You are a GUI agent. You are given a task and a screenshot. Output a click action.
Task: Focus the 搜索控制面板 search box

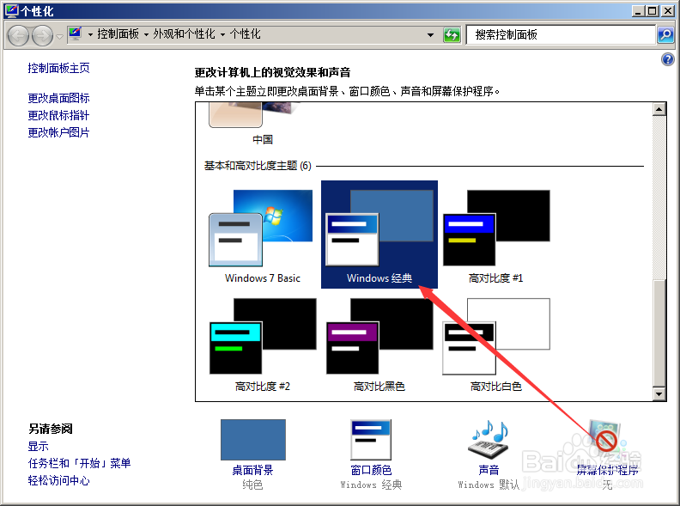[x=561, y=34]
